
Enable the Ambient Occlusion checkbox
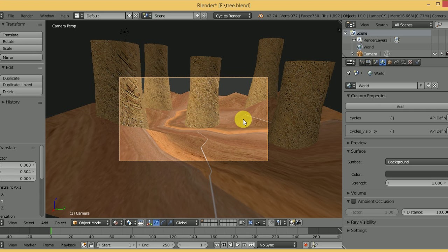[x=353, y=201]
